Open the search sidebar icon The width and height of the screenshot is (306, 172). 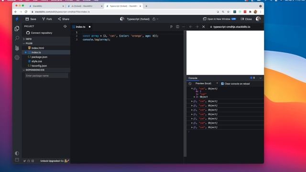tap(17, 38)
